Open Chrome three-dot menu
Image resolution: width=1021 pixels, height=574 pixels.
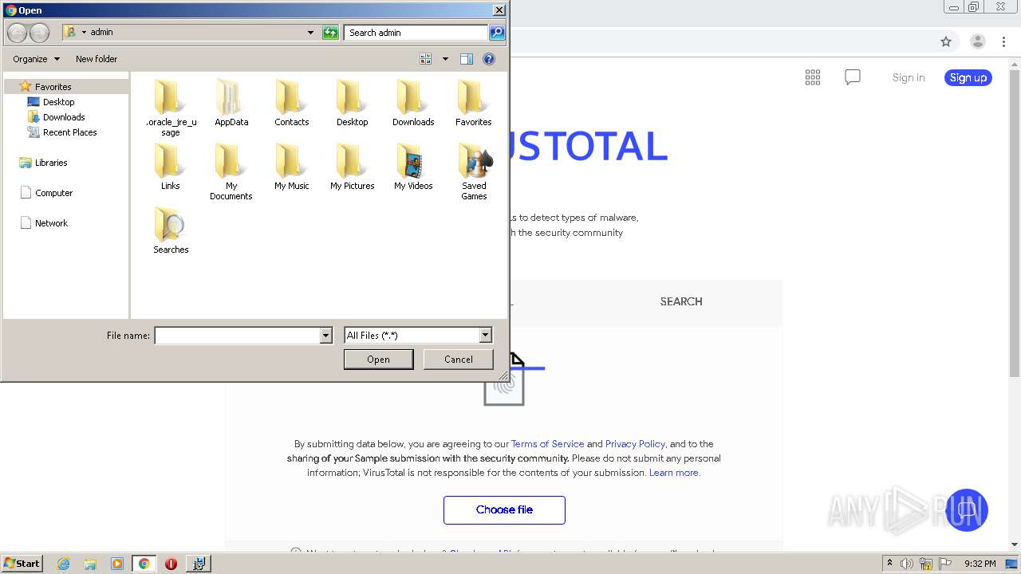(1004, 41)
